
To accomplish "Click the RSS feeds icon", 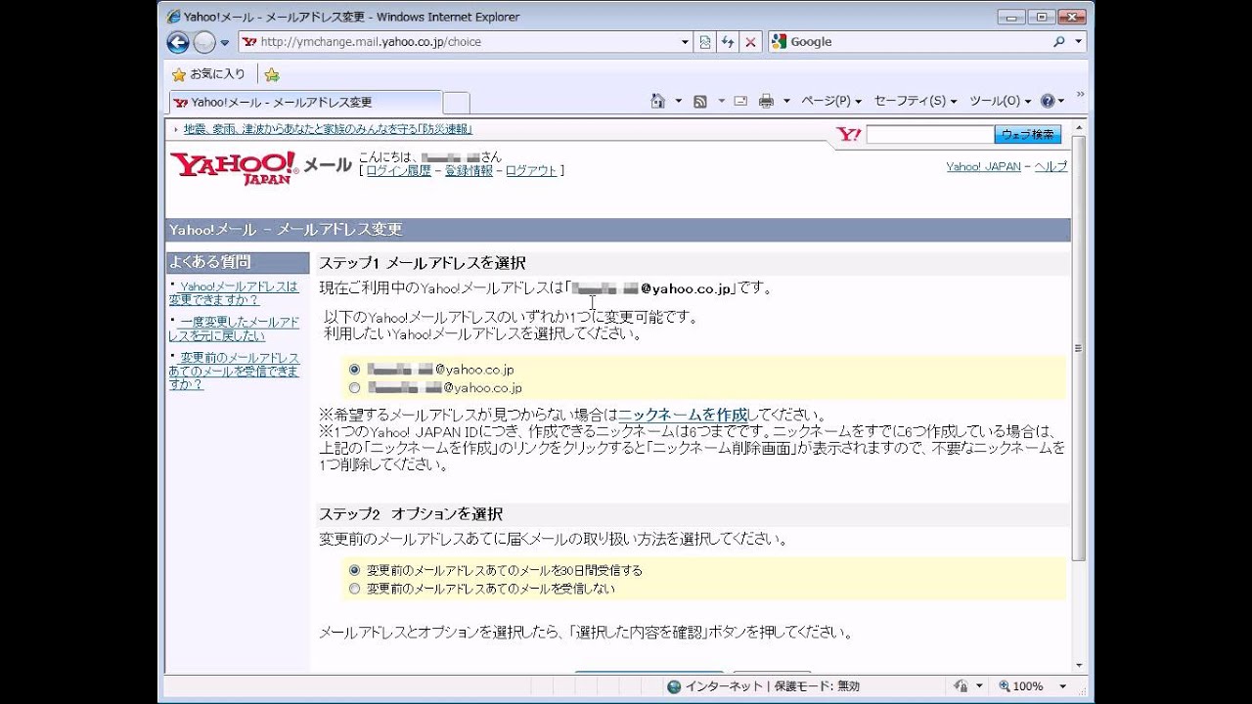I will (x=700, y=101).
